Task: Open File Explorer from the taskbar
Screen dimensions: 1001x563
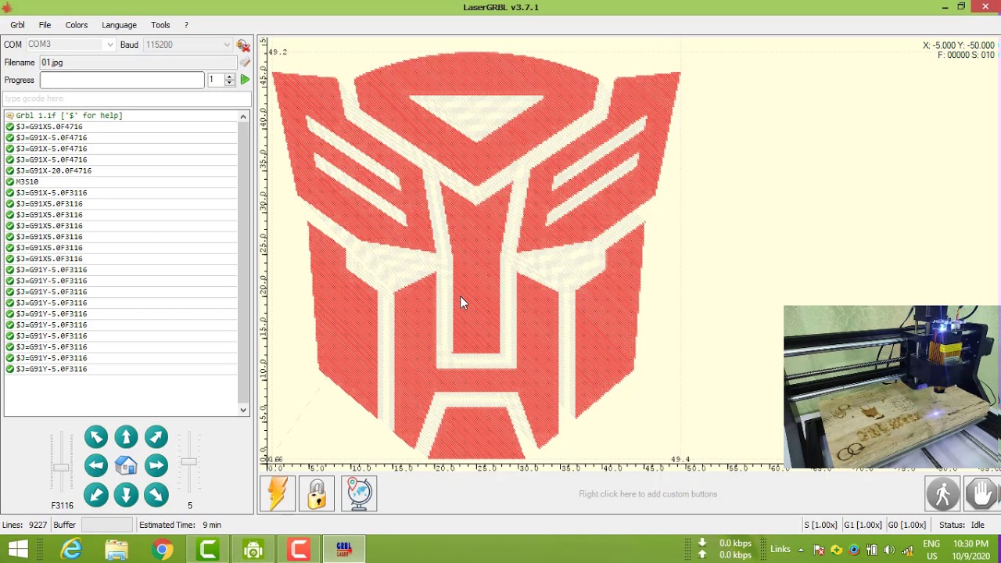Action: 117,550
